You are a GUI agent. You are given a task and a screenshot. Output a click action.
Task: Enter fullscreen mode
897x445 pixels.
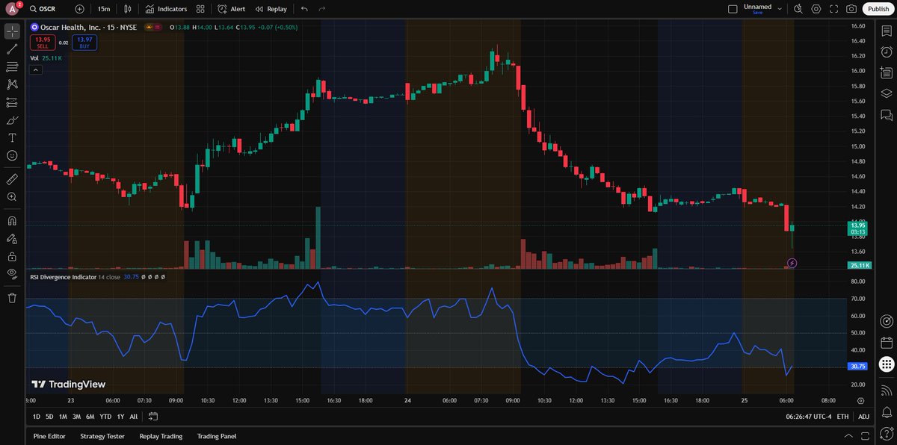pos(833,9)
